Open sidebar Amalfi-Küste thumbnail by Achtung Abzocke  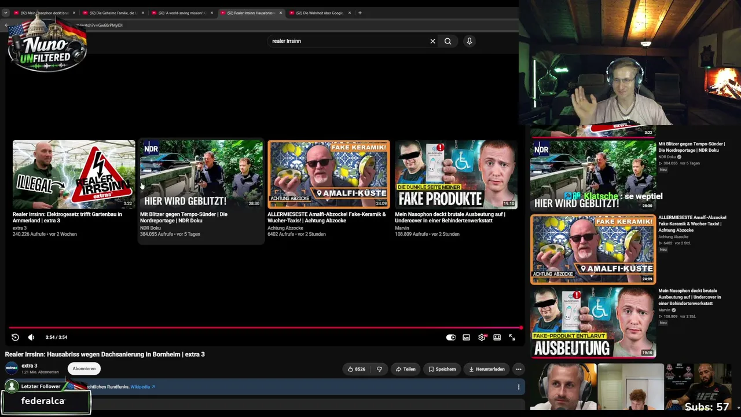pyautogui.click(x=593, y=250)
